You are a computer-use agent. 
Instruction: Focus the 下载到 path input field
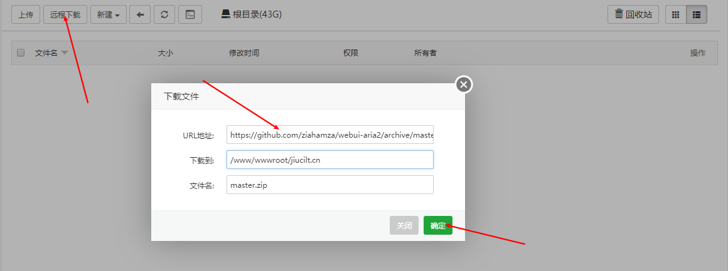330,160
